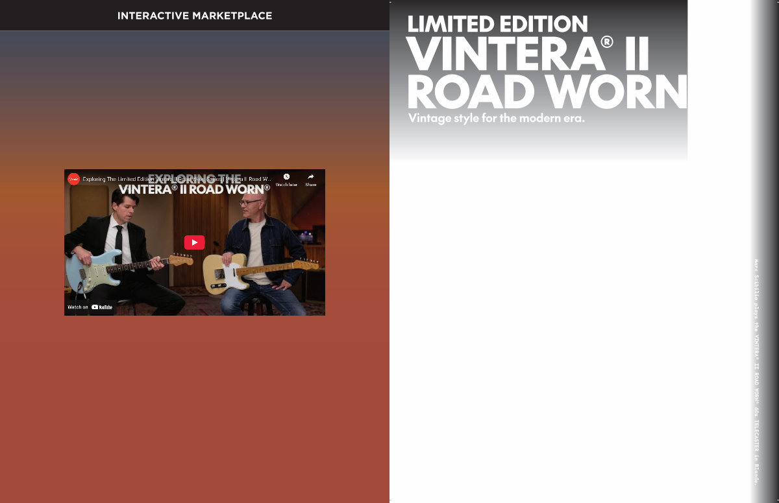Viewport: 779px width, 503px height.
Task: Click the vertical Marc Scibilia photo caption
Action: coord(756,371)
